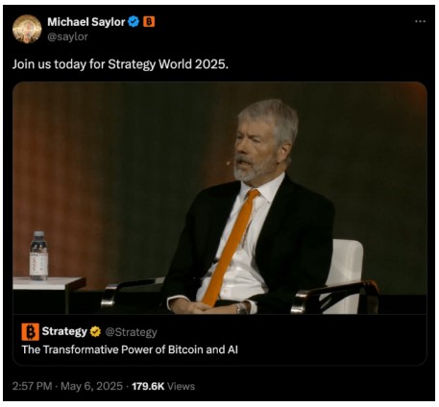Image resolution: width=439 pixels, height=407 pixels.
Task: Click the Strategy account orange logo
Action: [31, 332]
